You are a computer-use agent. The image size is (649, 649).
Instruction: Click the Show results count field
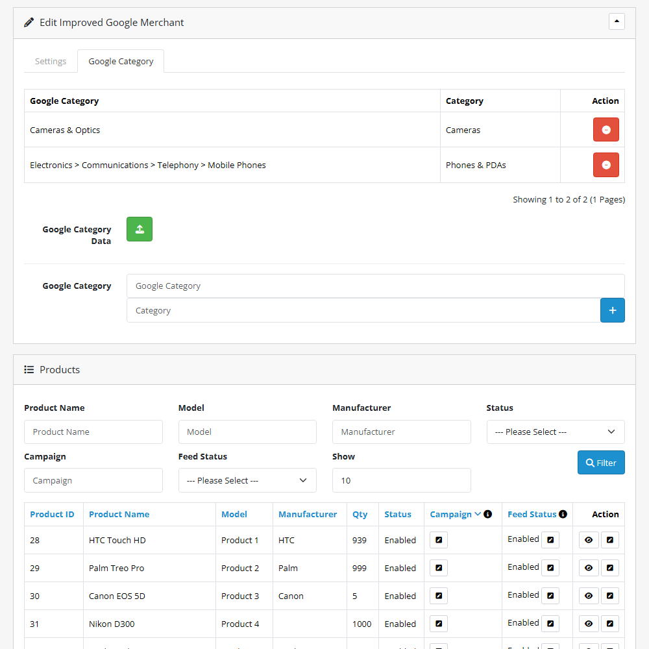[x=401, y=480]
